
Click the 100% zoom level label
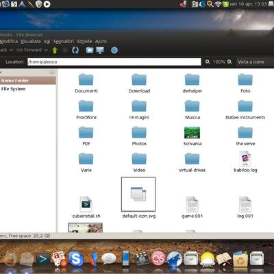click(219, 62)
